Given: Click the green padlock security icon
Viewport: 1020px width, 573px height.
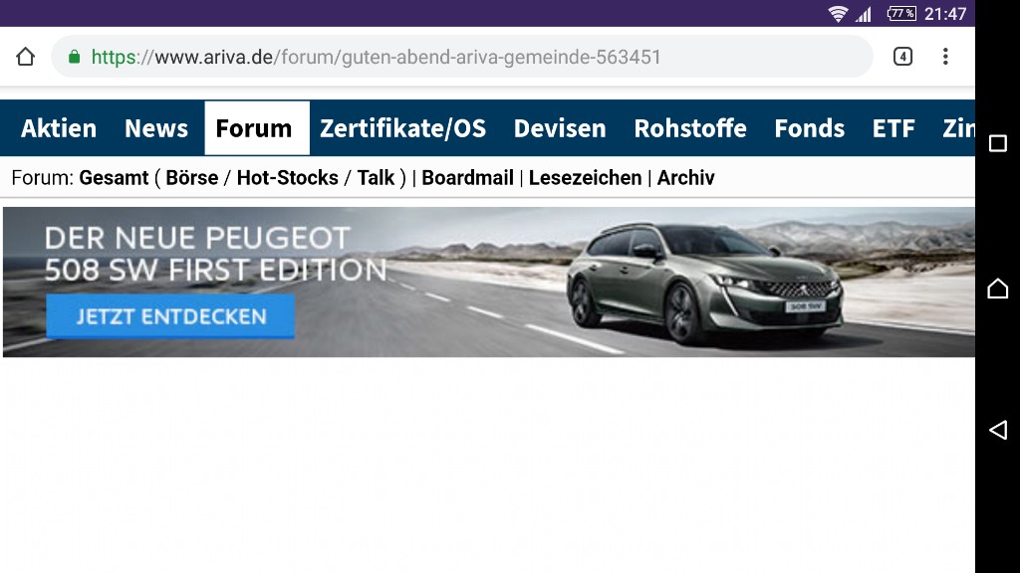Looking at the screenshot, I should pyautogui.click(x=74, y=57).
